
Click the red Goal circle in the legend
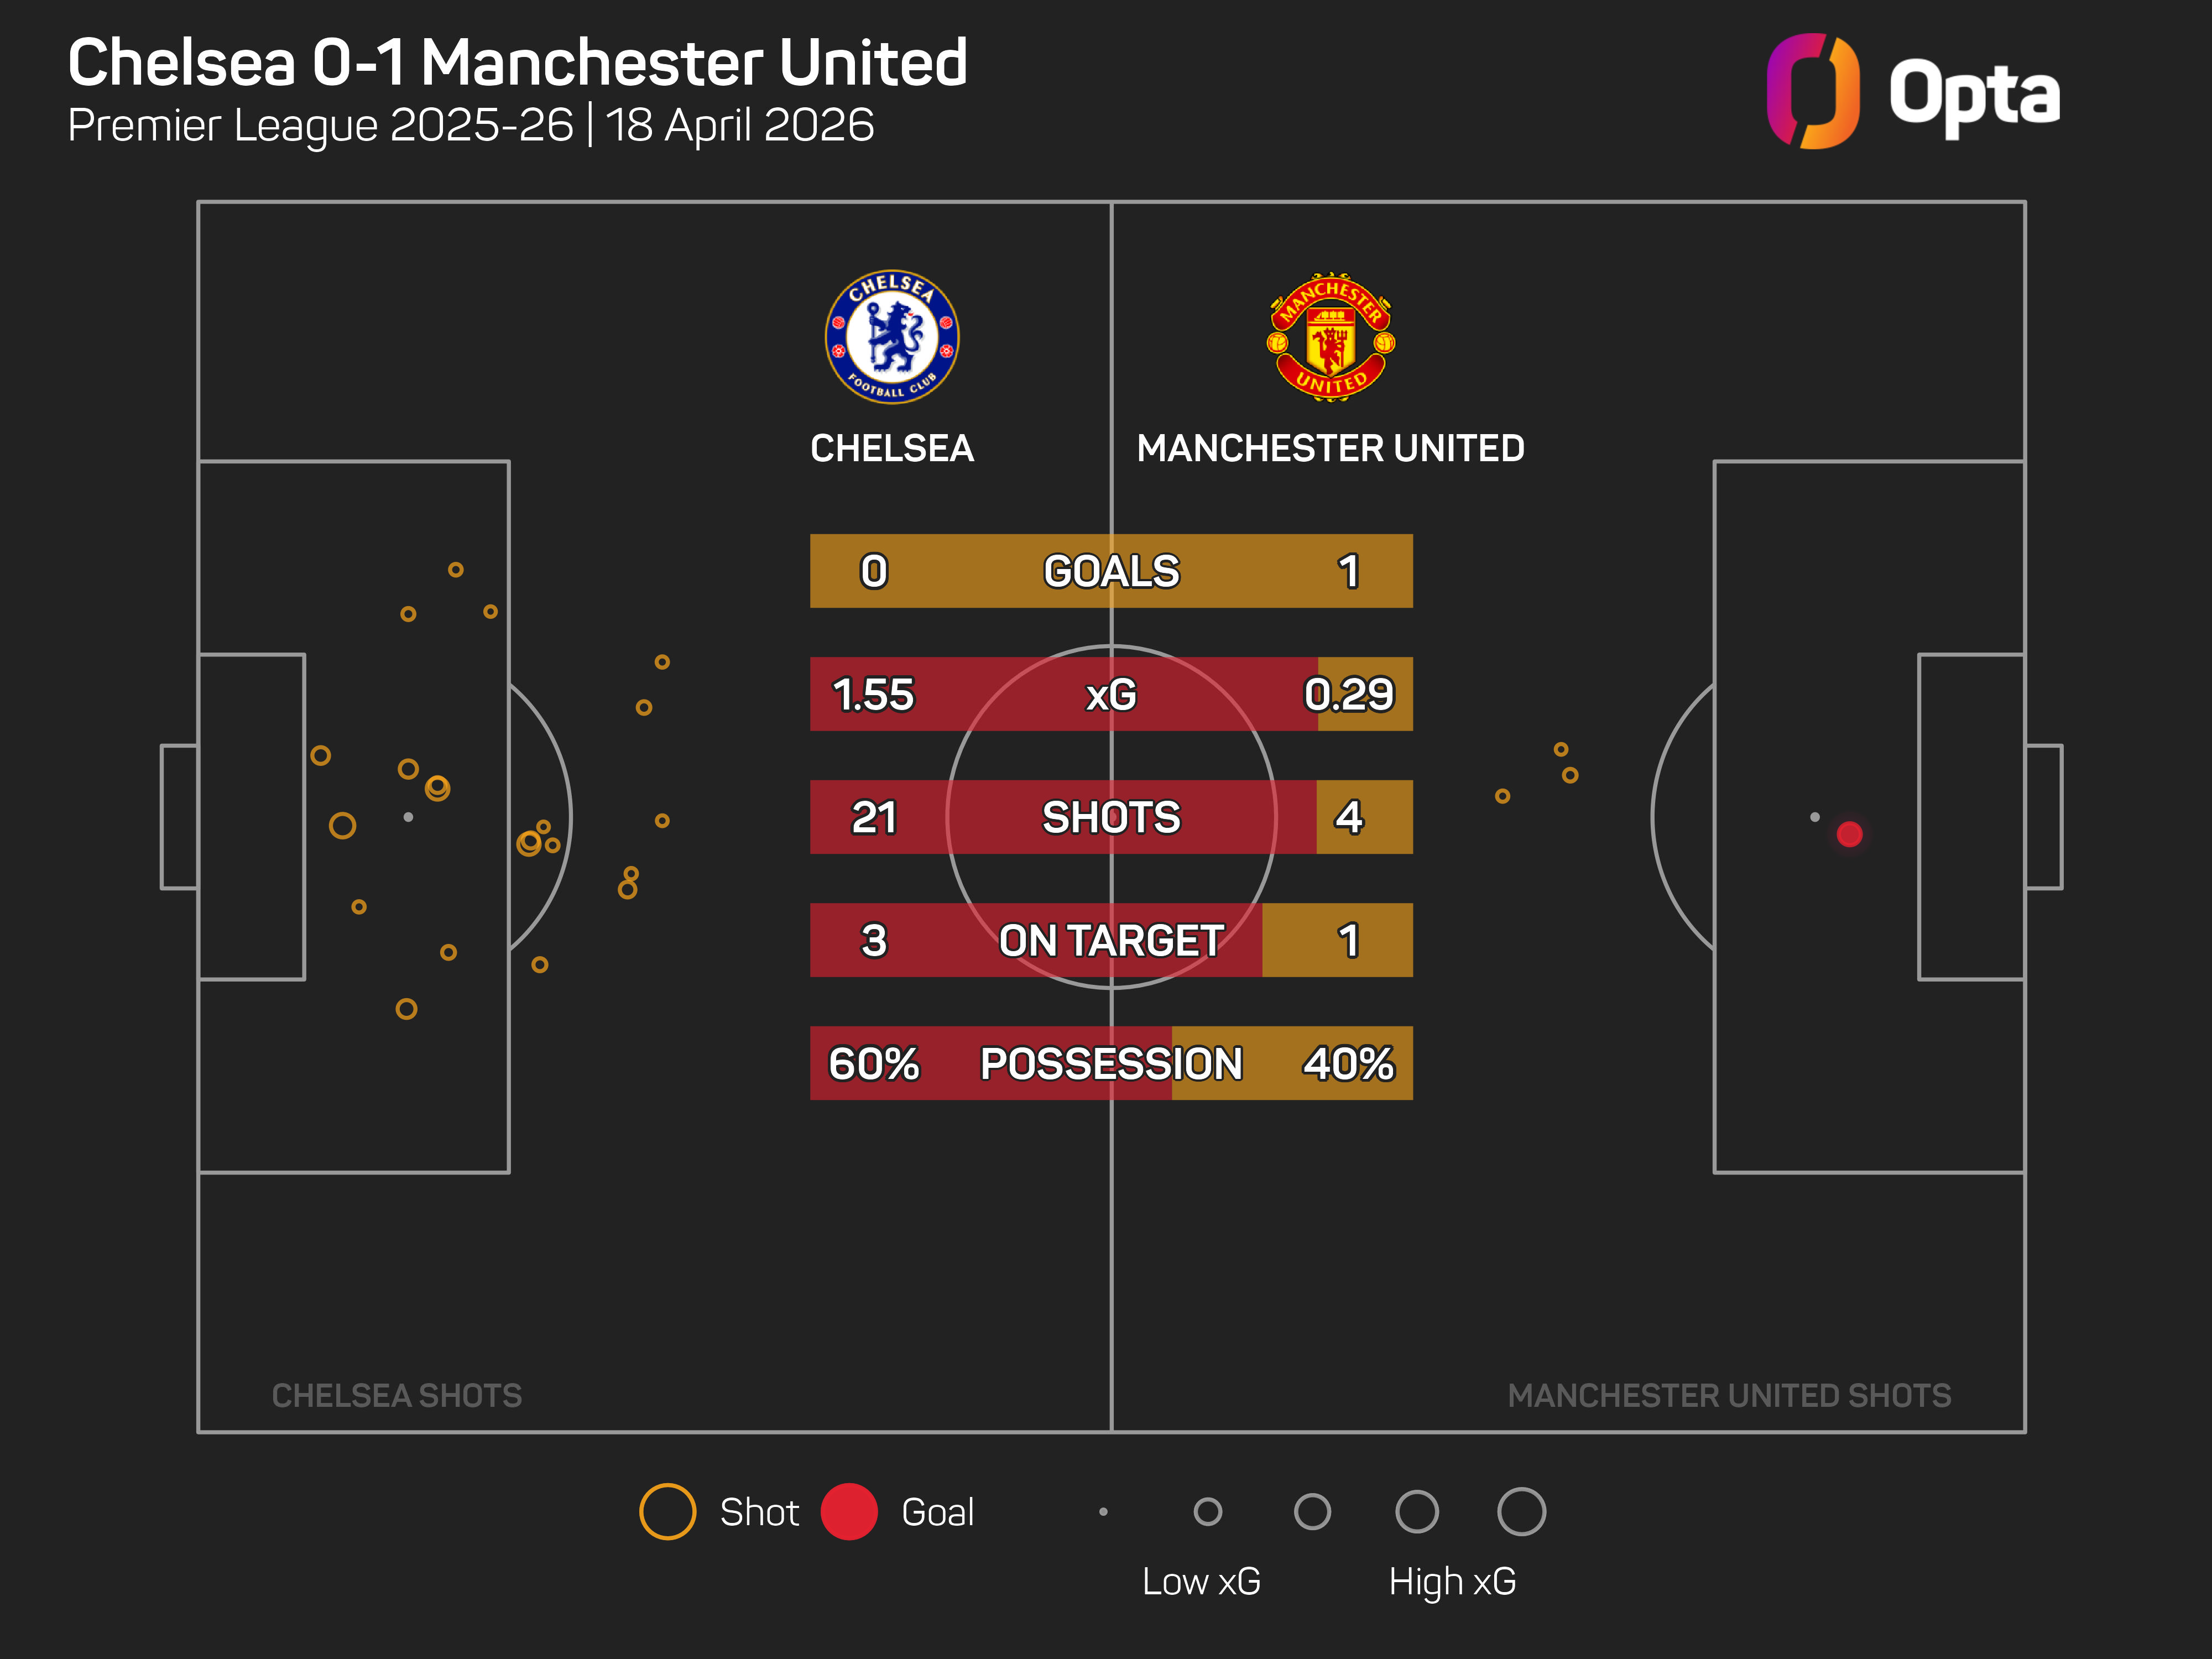tap(849, 1511)
